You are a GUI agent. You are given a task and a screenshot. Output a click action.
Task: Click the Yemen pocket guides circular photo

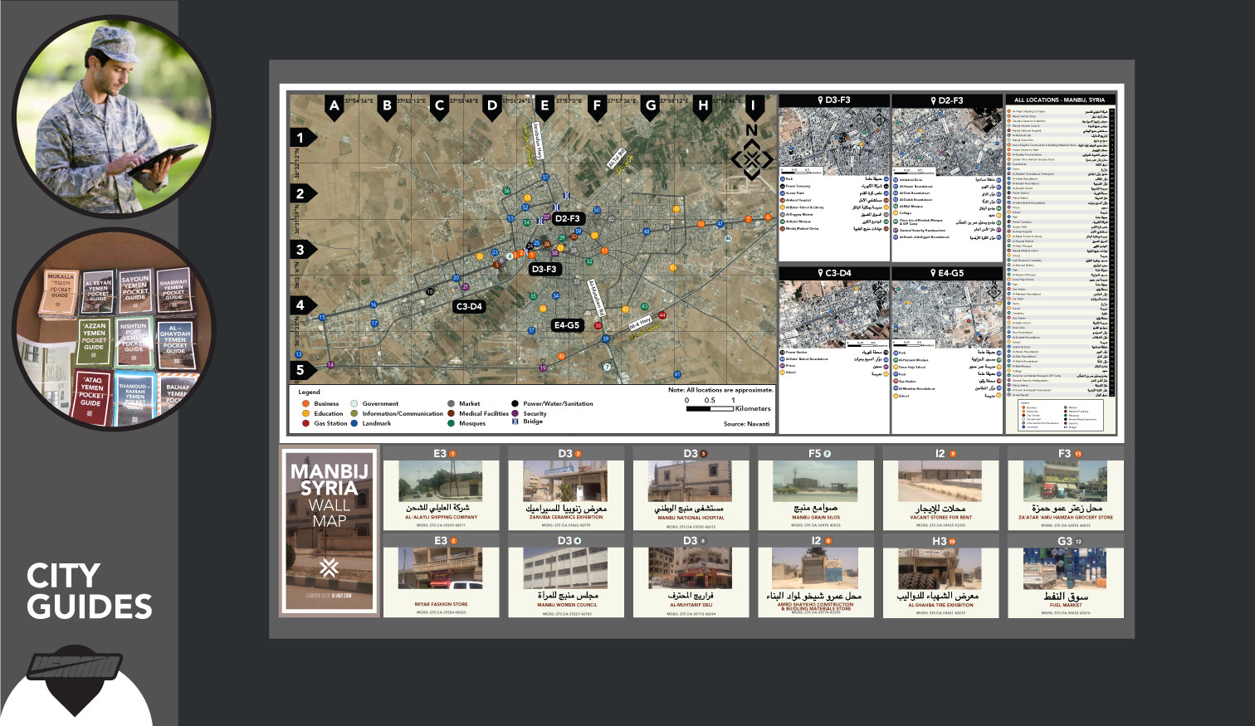(x=115, y=329)
